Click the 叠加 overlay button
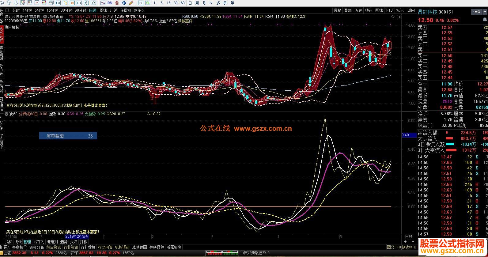 (x=348, y=10)
